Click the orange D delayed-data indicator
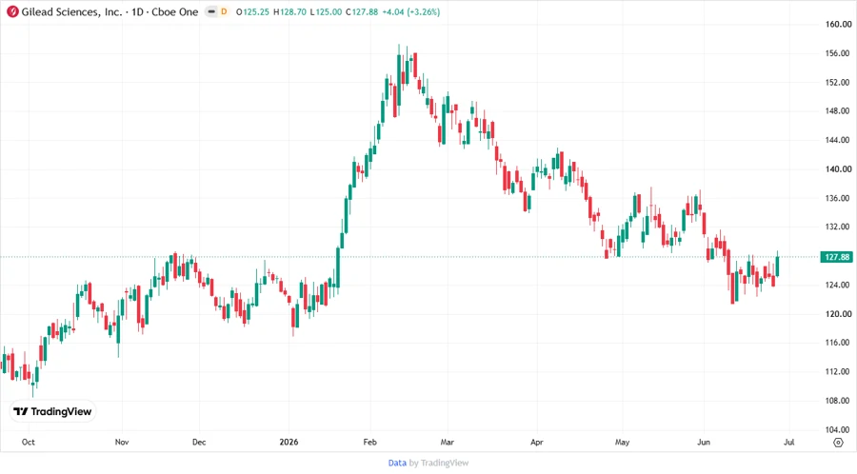 pyautogui.click(x=224, y=11)
